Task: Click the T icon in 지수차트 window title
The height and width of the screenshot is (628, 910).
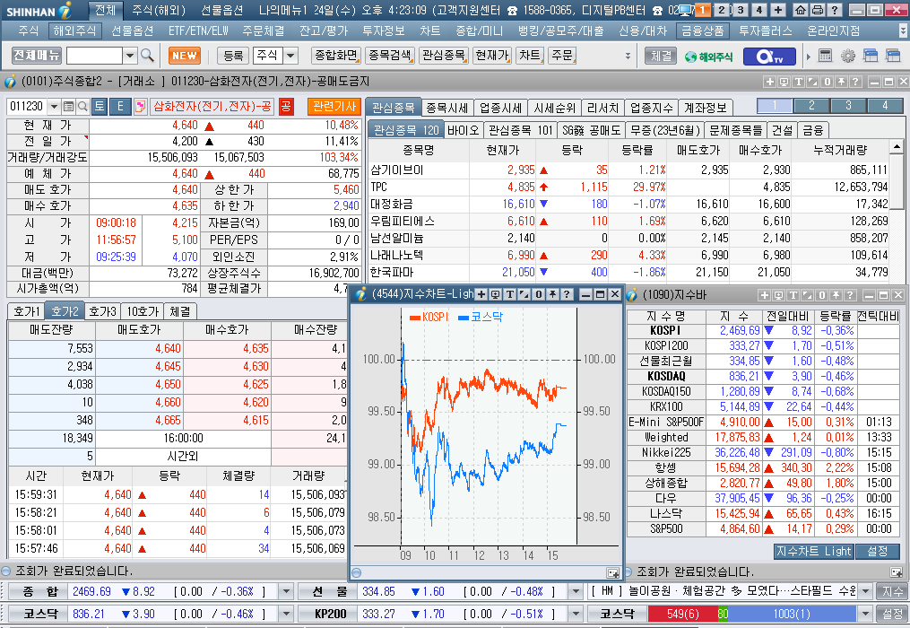Action: pos(509,294)
